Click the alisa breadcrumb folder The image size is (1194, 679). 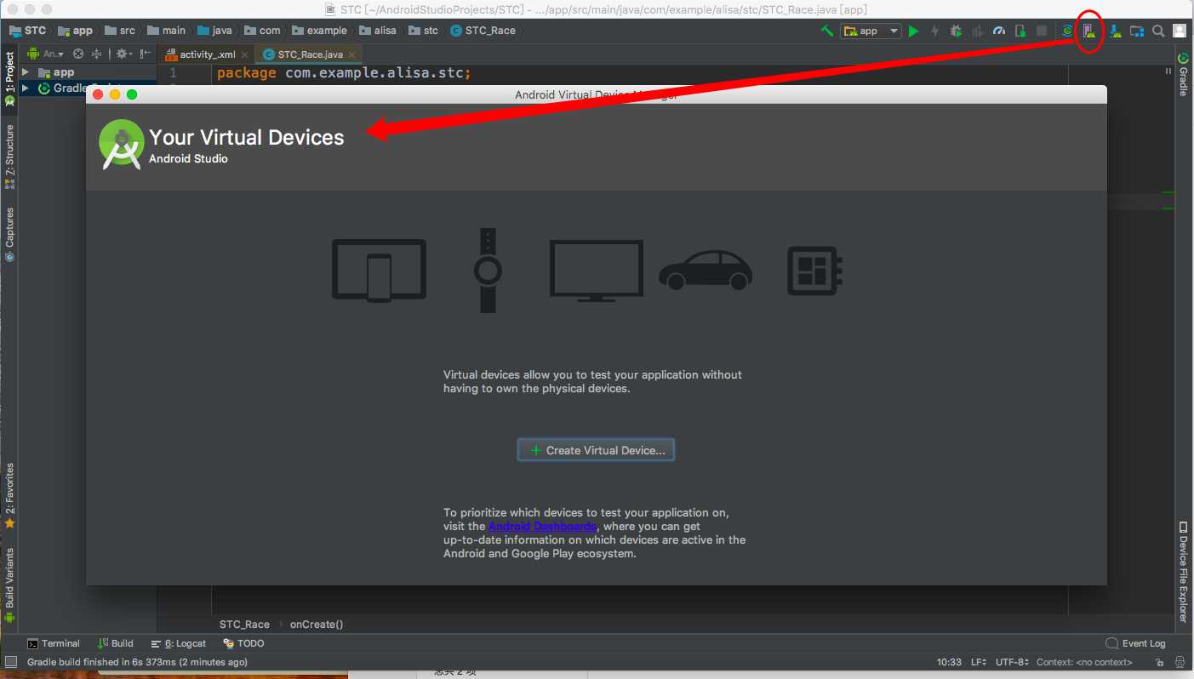pyautogui.click(x=378, y=31)
